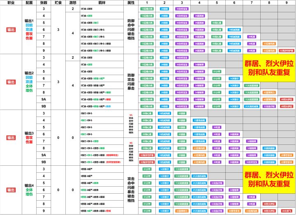296x215 pixels.
Task: Click the 输出2 configuration cell
Action: [29, 82]
